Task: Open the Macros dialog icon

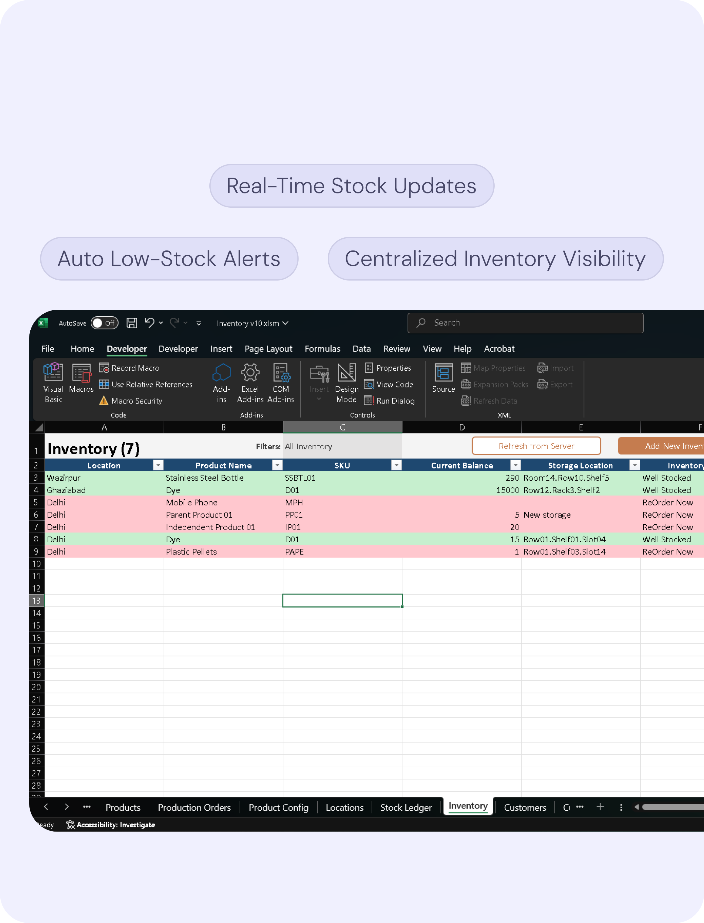Action: click(81, 377)
